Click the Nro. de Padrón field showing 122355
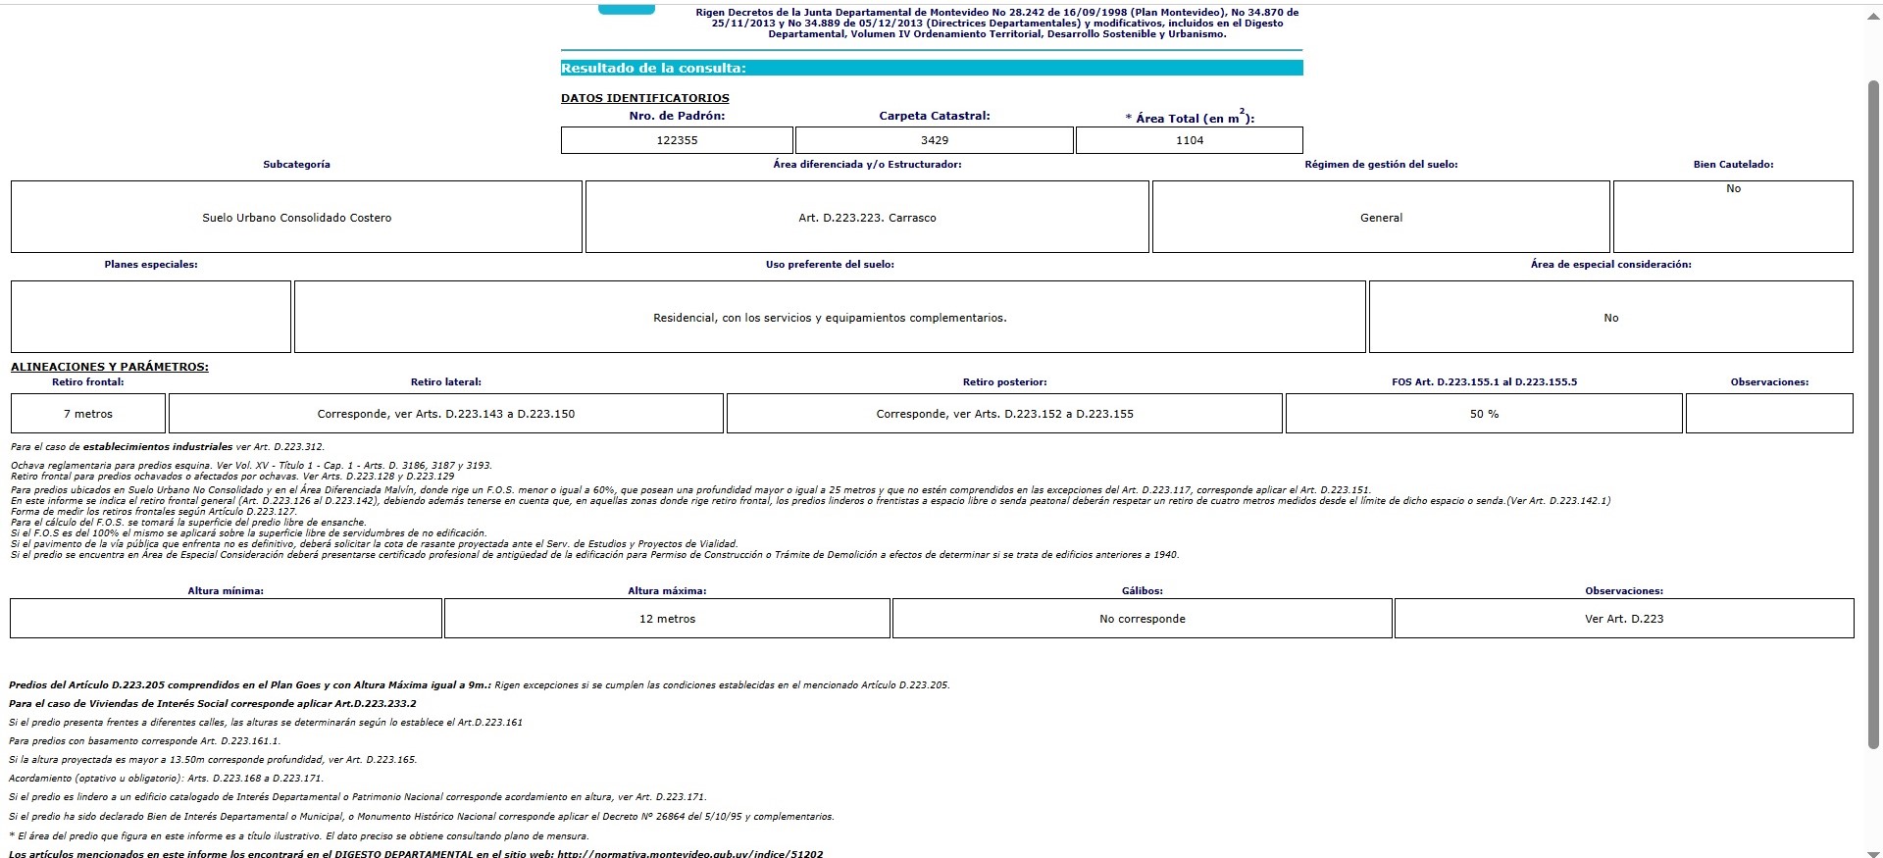Viewport: 1883px width, 858px height. click(677, 140)
